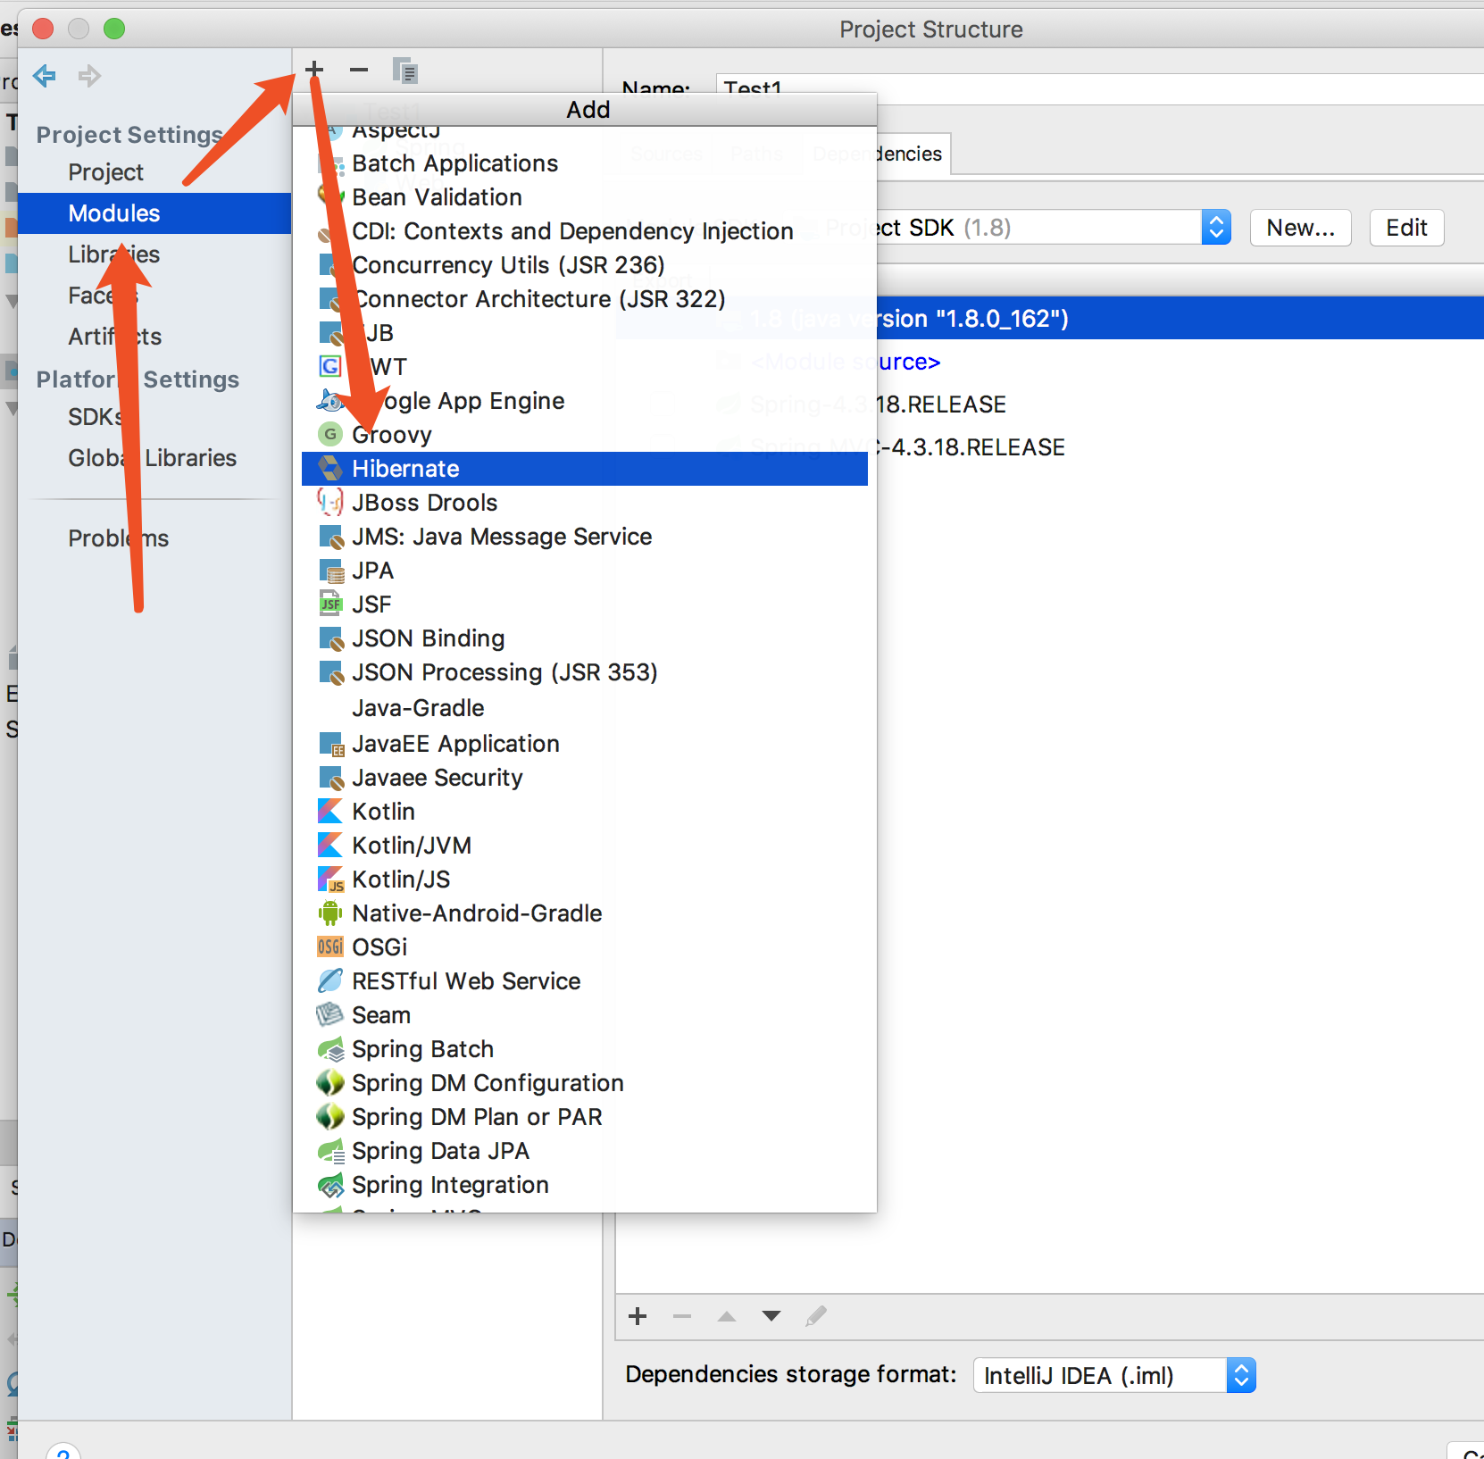Select Spring MVC-4.3.18.RELEASE dependency row
1484x1459 pixels.
1049,447
